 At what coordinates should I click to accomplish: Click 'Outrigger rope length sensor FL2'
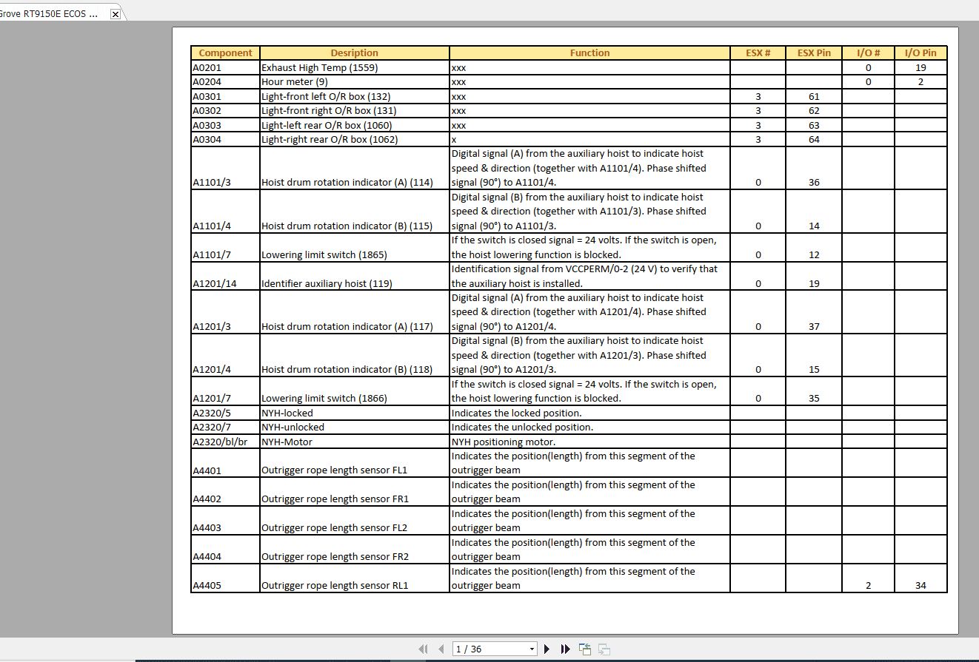pyautogui.click(x=335, y=528)
